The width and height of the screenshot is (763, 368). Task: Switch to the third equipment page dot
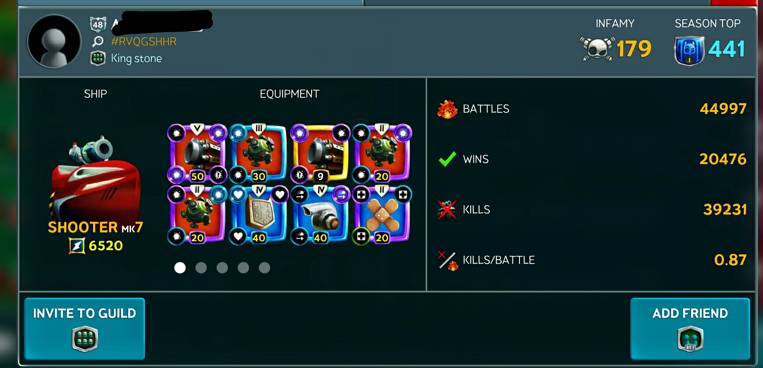click(x=222, y=268)
